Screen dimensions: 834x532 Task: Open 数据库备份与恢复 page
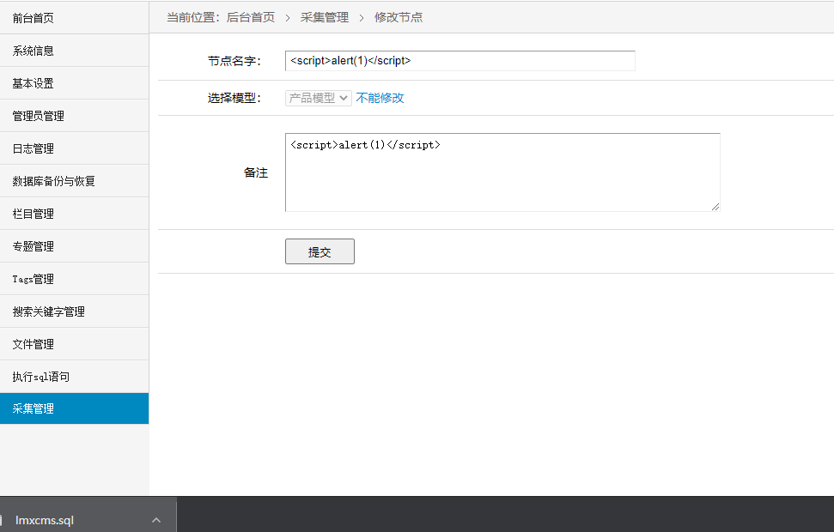(x=74, y=181)
